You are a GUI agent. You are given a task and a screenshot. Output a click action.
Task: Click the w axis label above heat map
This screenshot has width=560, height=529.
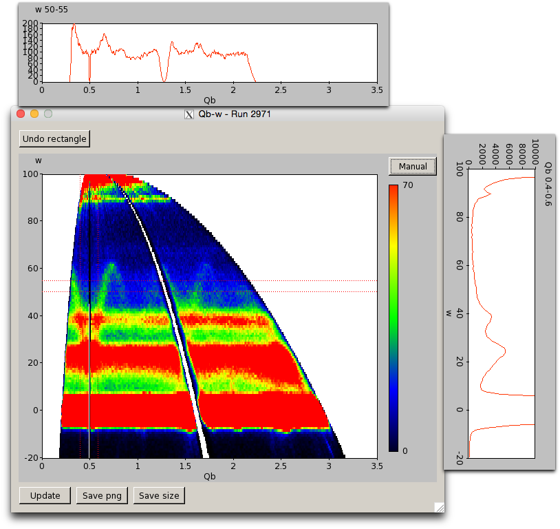39,160
